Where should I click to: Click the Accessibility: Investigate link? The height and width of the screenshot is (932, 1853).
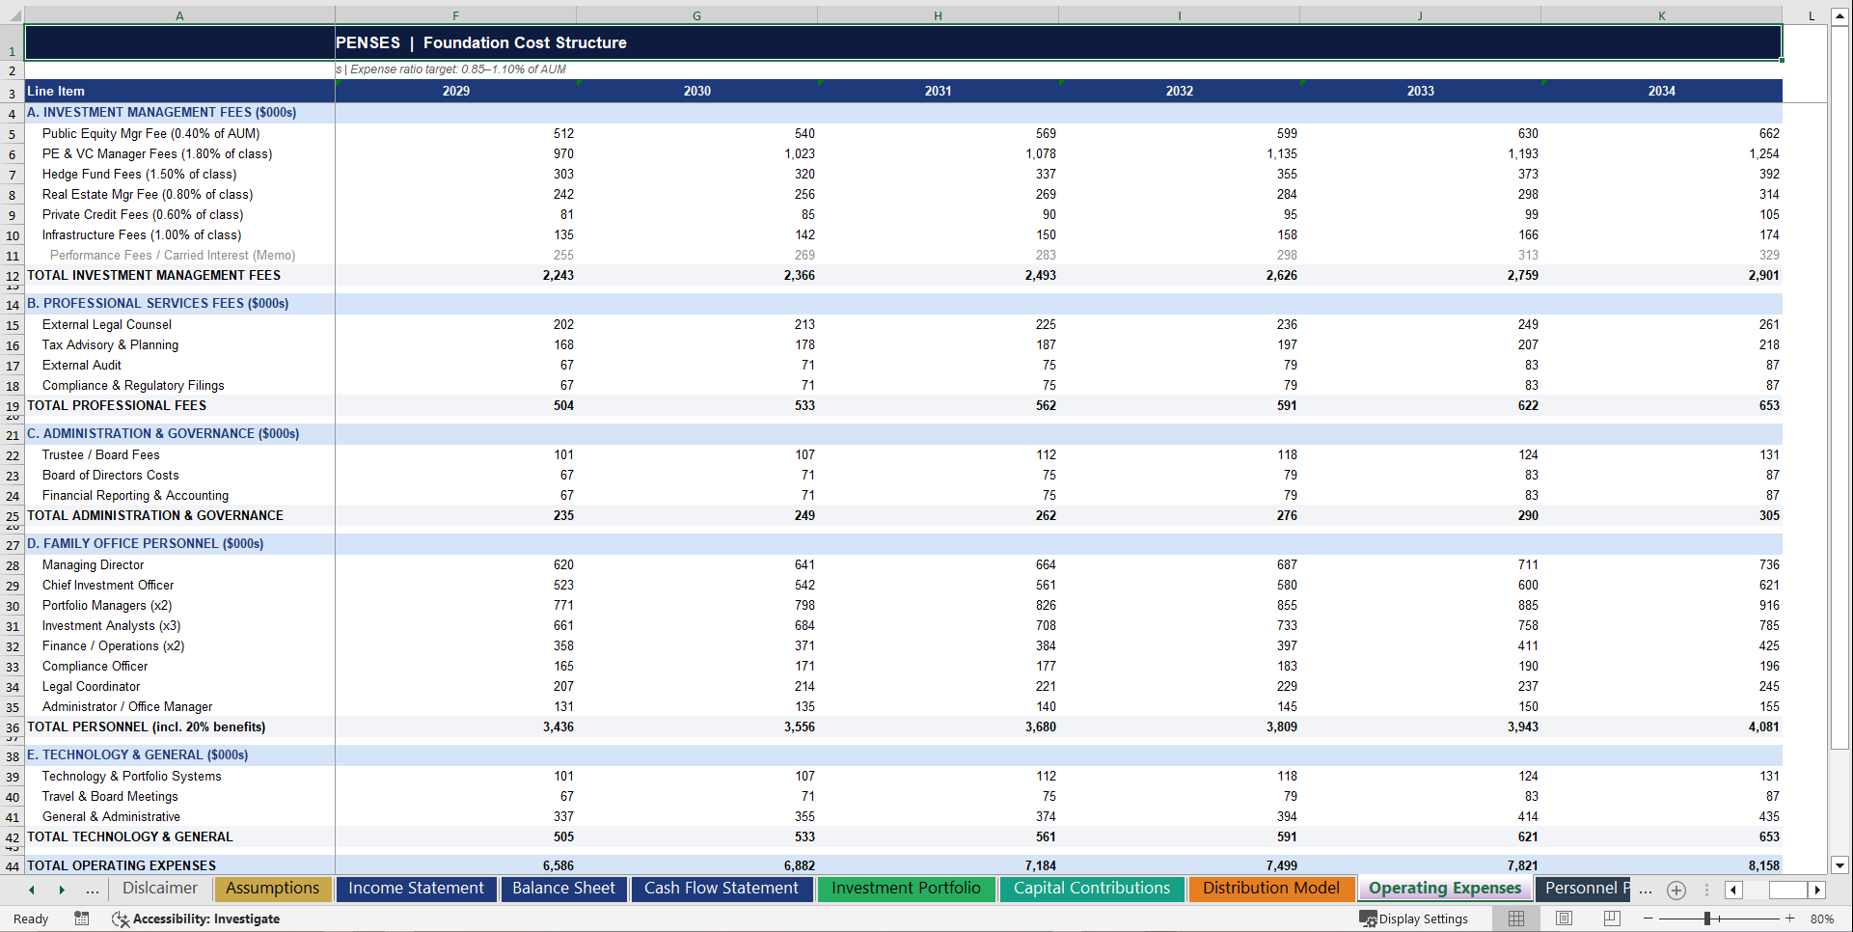207,919
